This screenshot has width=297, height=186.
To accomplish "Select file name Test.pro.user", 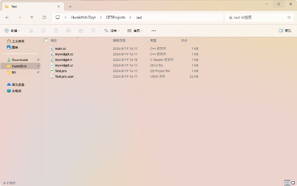I will click(64, 76).
